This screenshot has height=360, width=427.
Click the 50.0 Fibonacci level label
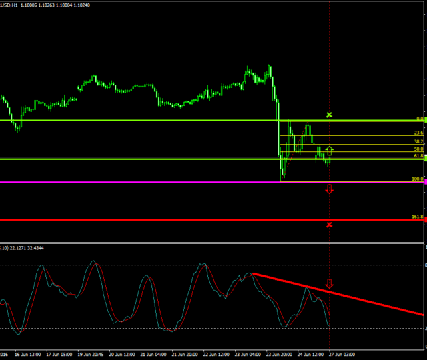419,149
